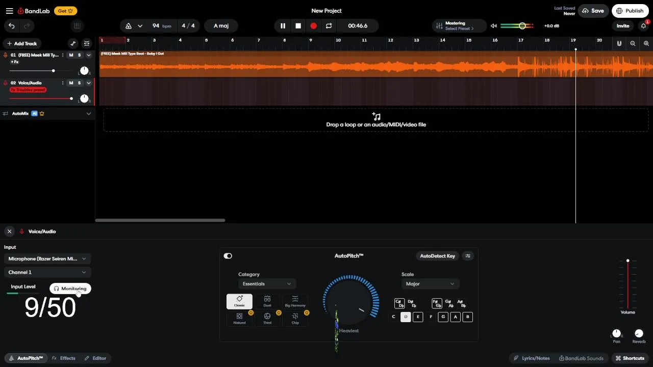Screen dimensions: 653x367
Task: Open the Essentials category dropdown
Action: pyautogui.click(x=267, y=284)
